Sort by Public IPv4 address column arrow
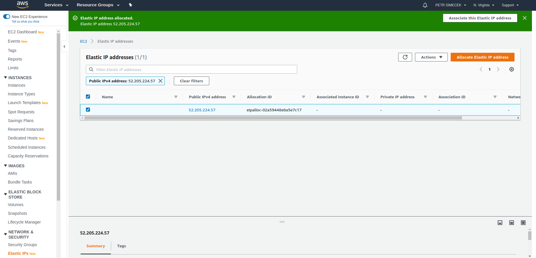The height and width of the screenshot is (258, 536). point(234,97)
